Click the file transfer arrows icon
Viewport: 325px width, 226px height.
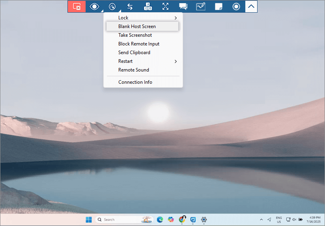point(130,6)
